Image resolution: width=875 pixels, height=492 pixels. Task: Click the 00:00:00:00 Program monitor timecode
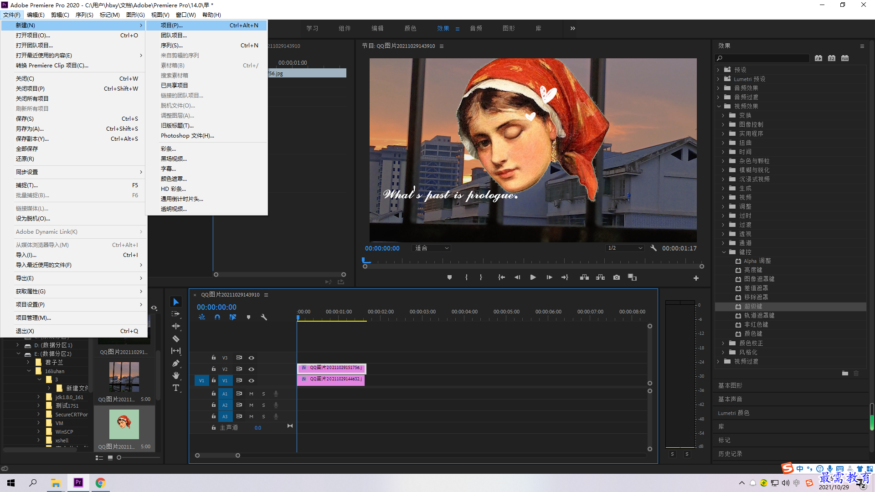tap(382, 248)
